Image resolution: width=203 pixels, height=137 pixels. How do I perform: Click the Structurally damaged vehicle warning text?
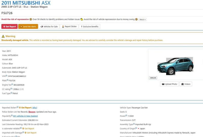[x=15, y=40]
